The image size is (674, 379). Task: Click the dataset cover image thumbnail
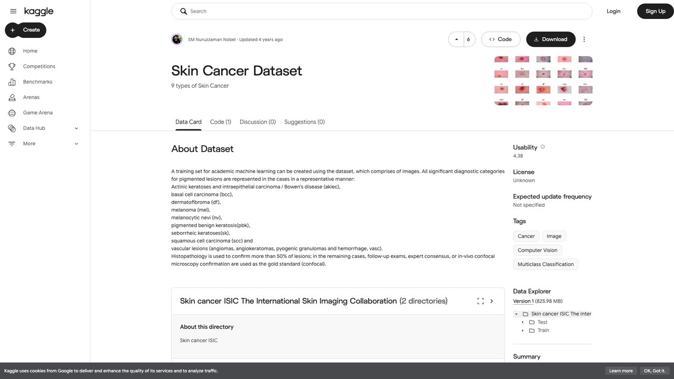(x=543, y=81)
